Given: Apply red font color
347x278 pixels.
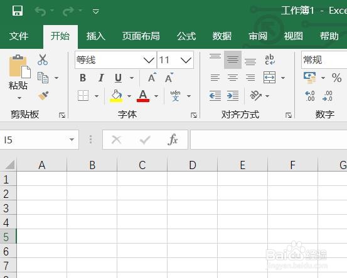Looking at the screenshot, I should (x=143, y=96).
